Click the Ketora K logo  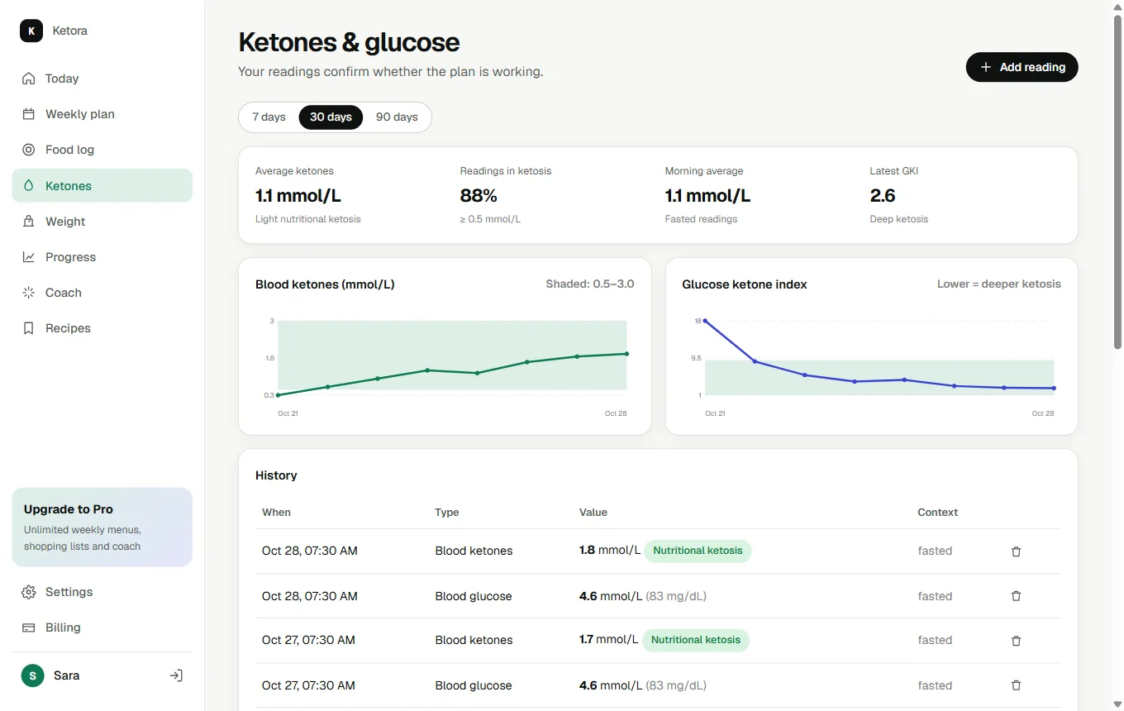tap(31, 31)
